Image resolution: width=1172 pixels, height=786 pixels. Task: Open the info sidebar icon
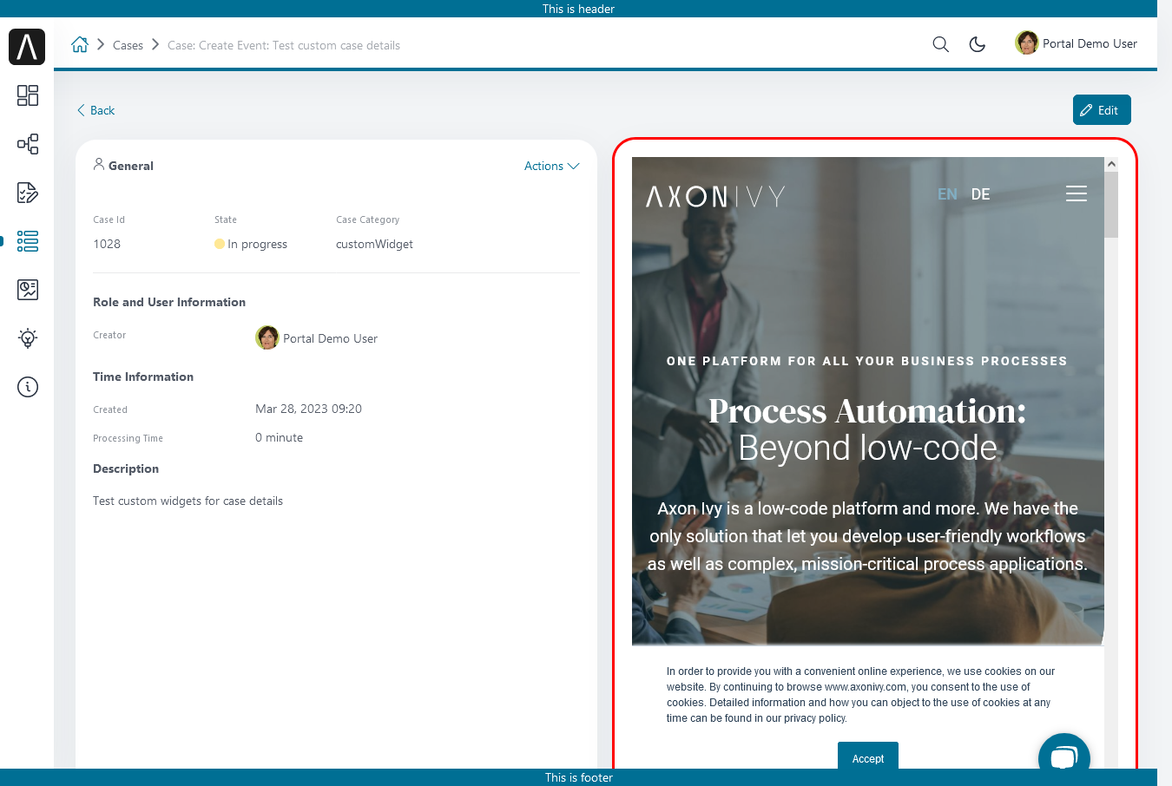click(x=28, y=387)
